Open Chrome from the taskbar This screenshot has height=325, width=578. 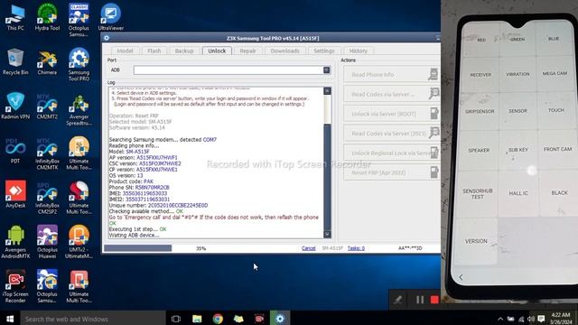[218, 319]
